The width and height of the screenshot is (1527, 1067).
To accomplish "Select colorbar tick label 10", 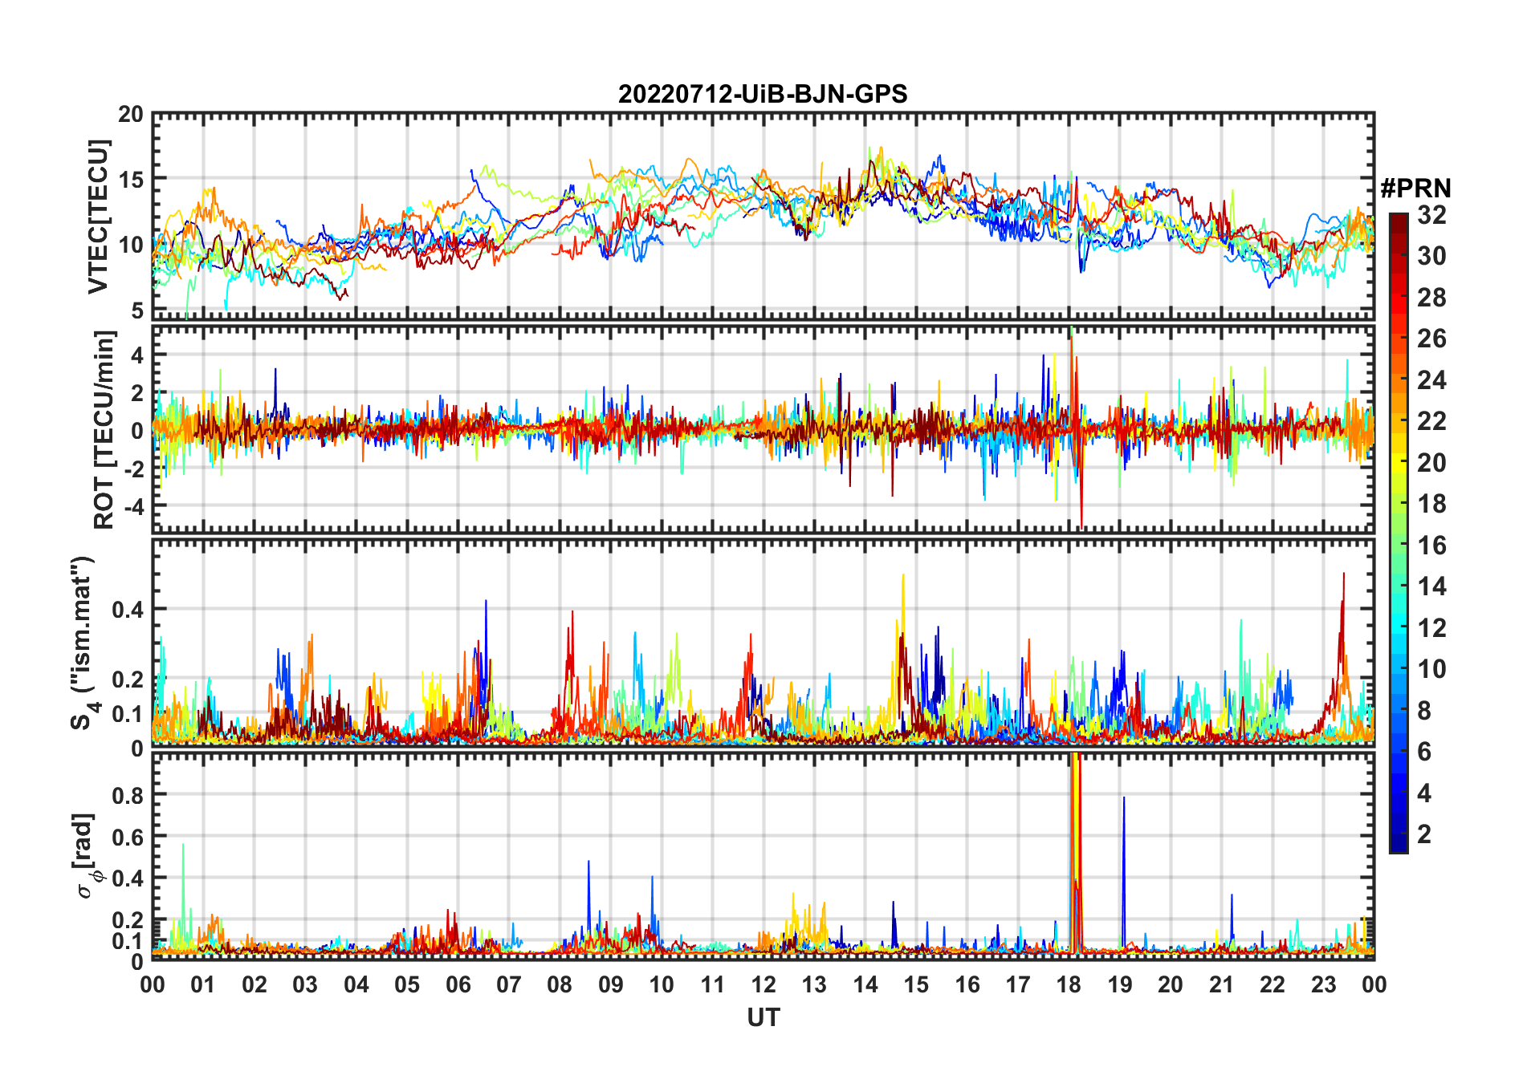I will (1431, 669).
